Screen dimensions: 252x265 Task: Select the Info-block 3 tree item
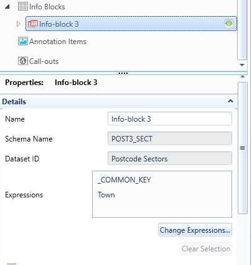pos(131,24)
